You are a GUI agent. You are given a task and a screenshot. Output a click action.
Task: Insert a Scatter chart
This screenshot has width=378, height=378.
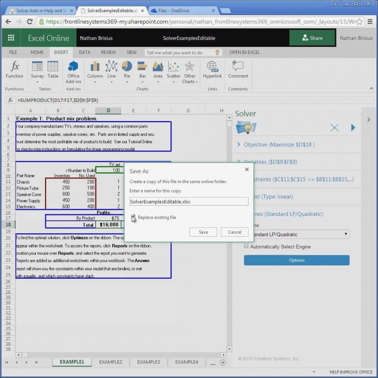point(173,67)
